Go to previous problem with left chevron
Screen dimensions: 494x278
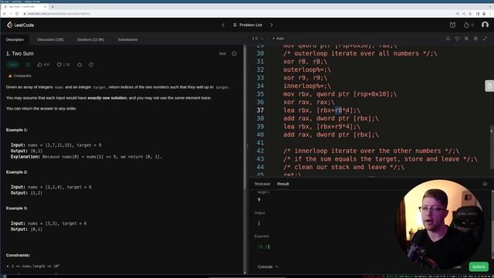[223, 25]
